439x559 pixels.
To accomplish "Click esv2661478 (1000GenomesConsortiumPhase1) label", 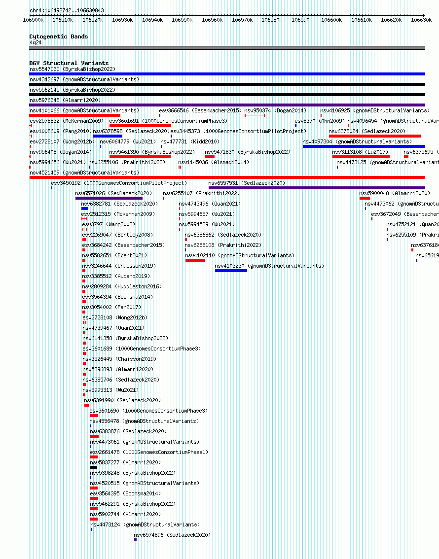I will point(149,452).
